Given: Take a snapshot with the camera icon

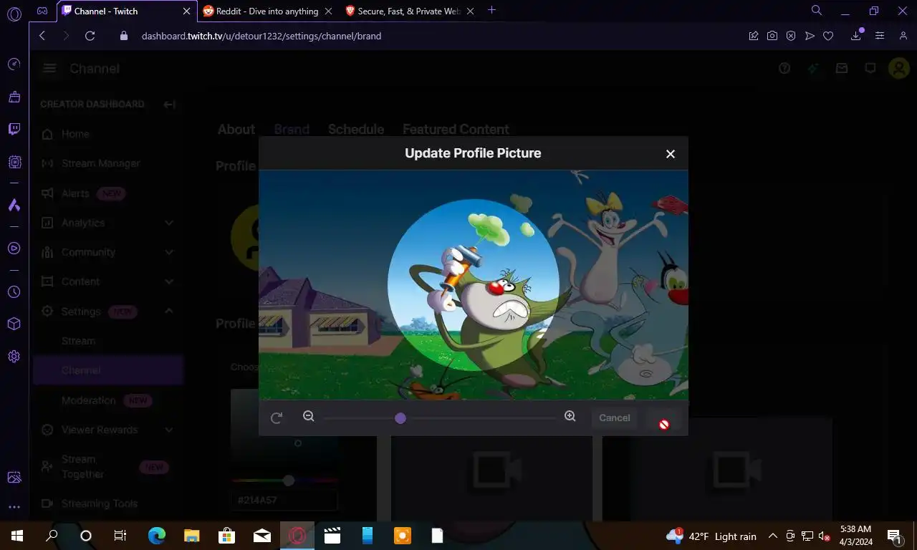Looking at the screenshot, I should [772, 36].
